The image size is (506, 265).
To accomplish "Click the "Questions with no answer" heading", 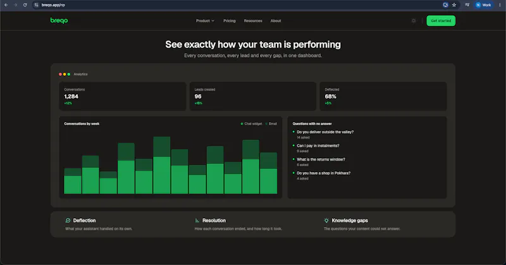I will pos(312,123).
